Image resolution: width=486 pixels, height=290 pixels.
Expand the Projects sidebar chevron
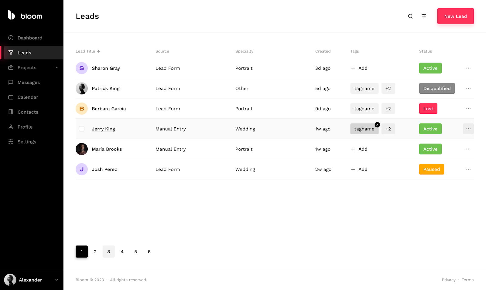click(56, 68)
